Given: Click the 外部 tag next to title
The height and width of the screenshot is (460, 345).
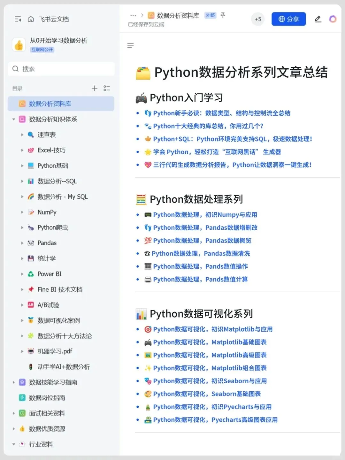Looking at the screenshot, I should point(210,15).
